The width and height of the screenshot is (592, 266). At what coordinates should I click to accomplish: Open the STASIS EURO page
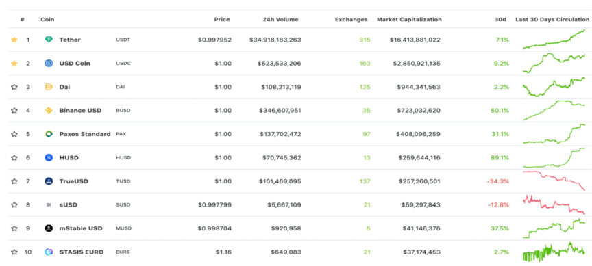(x=81, y=252)
